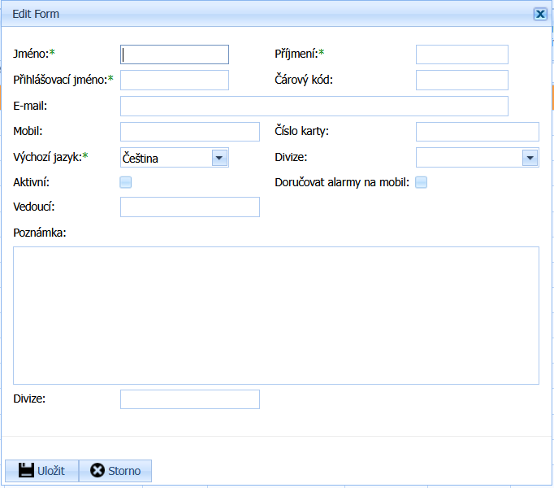Click inside the Poznámka text area
554x488 pixels.
coord(276,314)
